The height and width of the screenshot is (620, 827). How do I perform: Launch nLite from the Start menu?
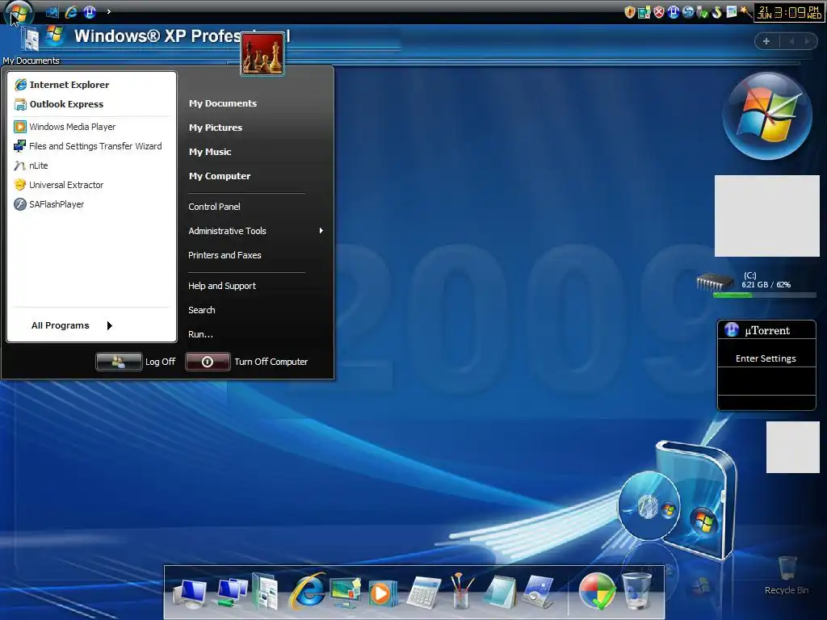(31, 165)
